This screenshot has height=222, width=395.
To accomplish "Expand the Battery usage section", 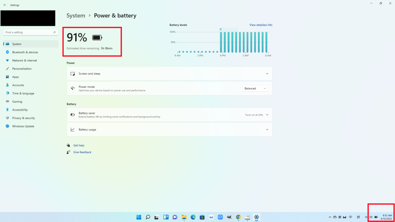I will [169, 129].
